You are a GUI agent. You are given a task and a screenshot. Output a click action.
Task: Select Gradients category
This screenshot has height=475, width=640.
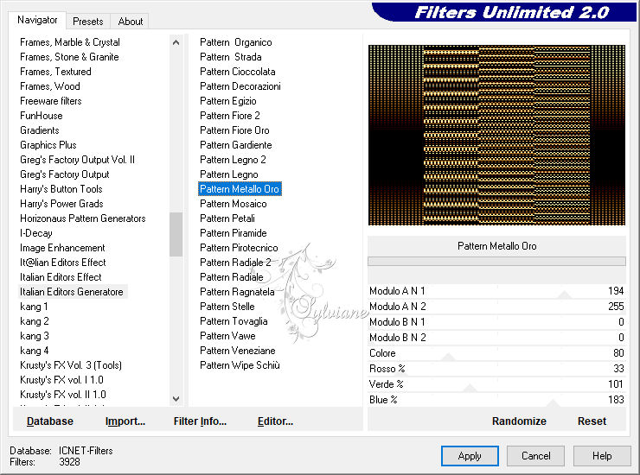tap(40, 130)
